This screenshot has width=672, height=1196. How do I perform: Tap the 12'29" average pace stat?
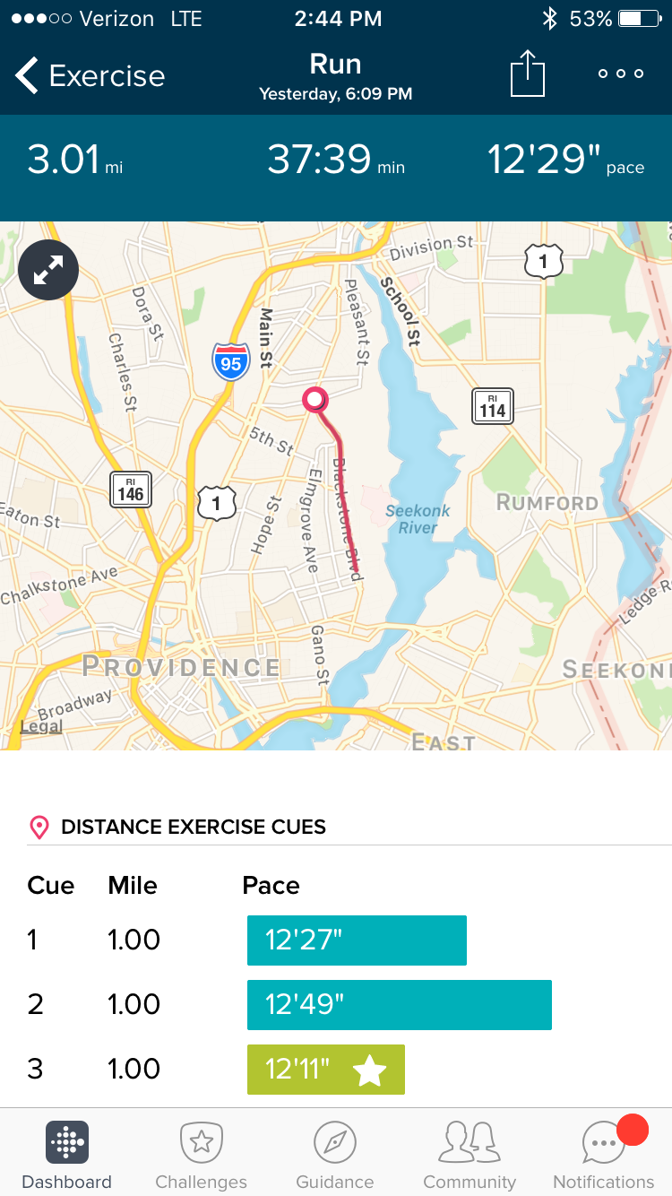coord(565,160)
